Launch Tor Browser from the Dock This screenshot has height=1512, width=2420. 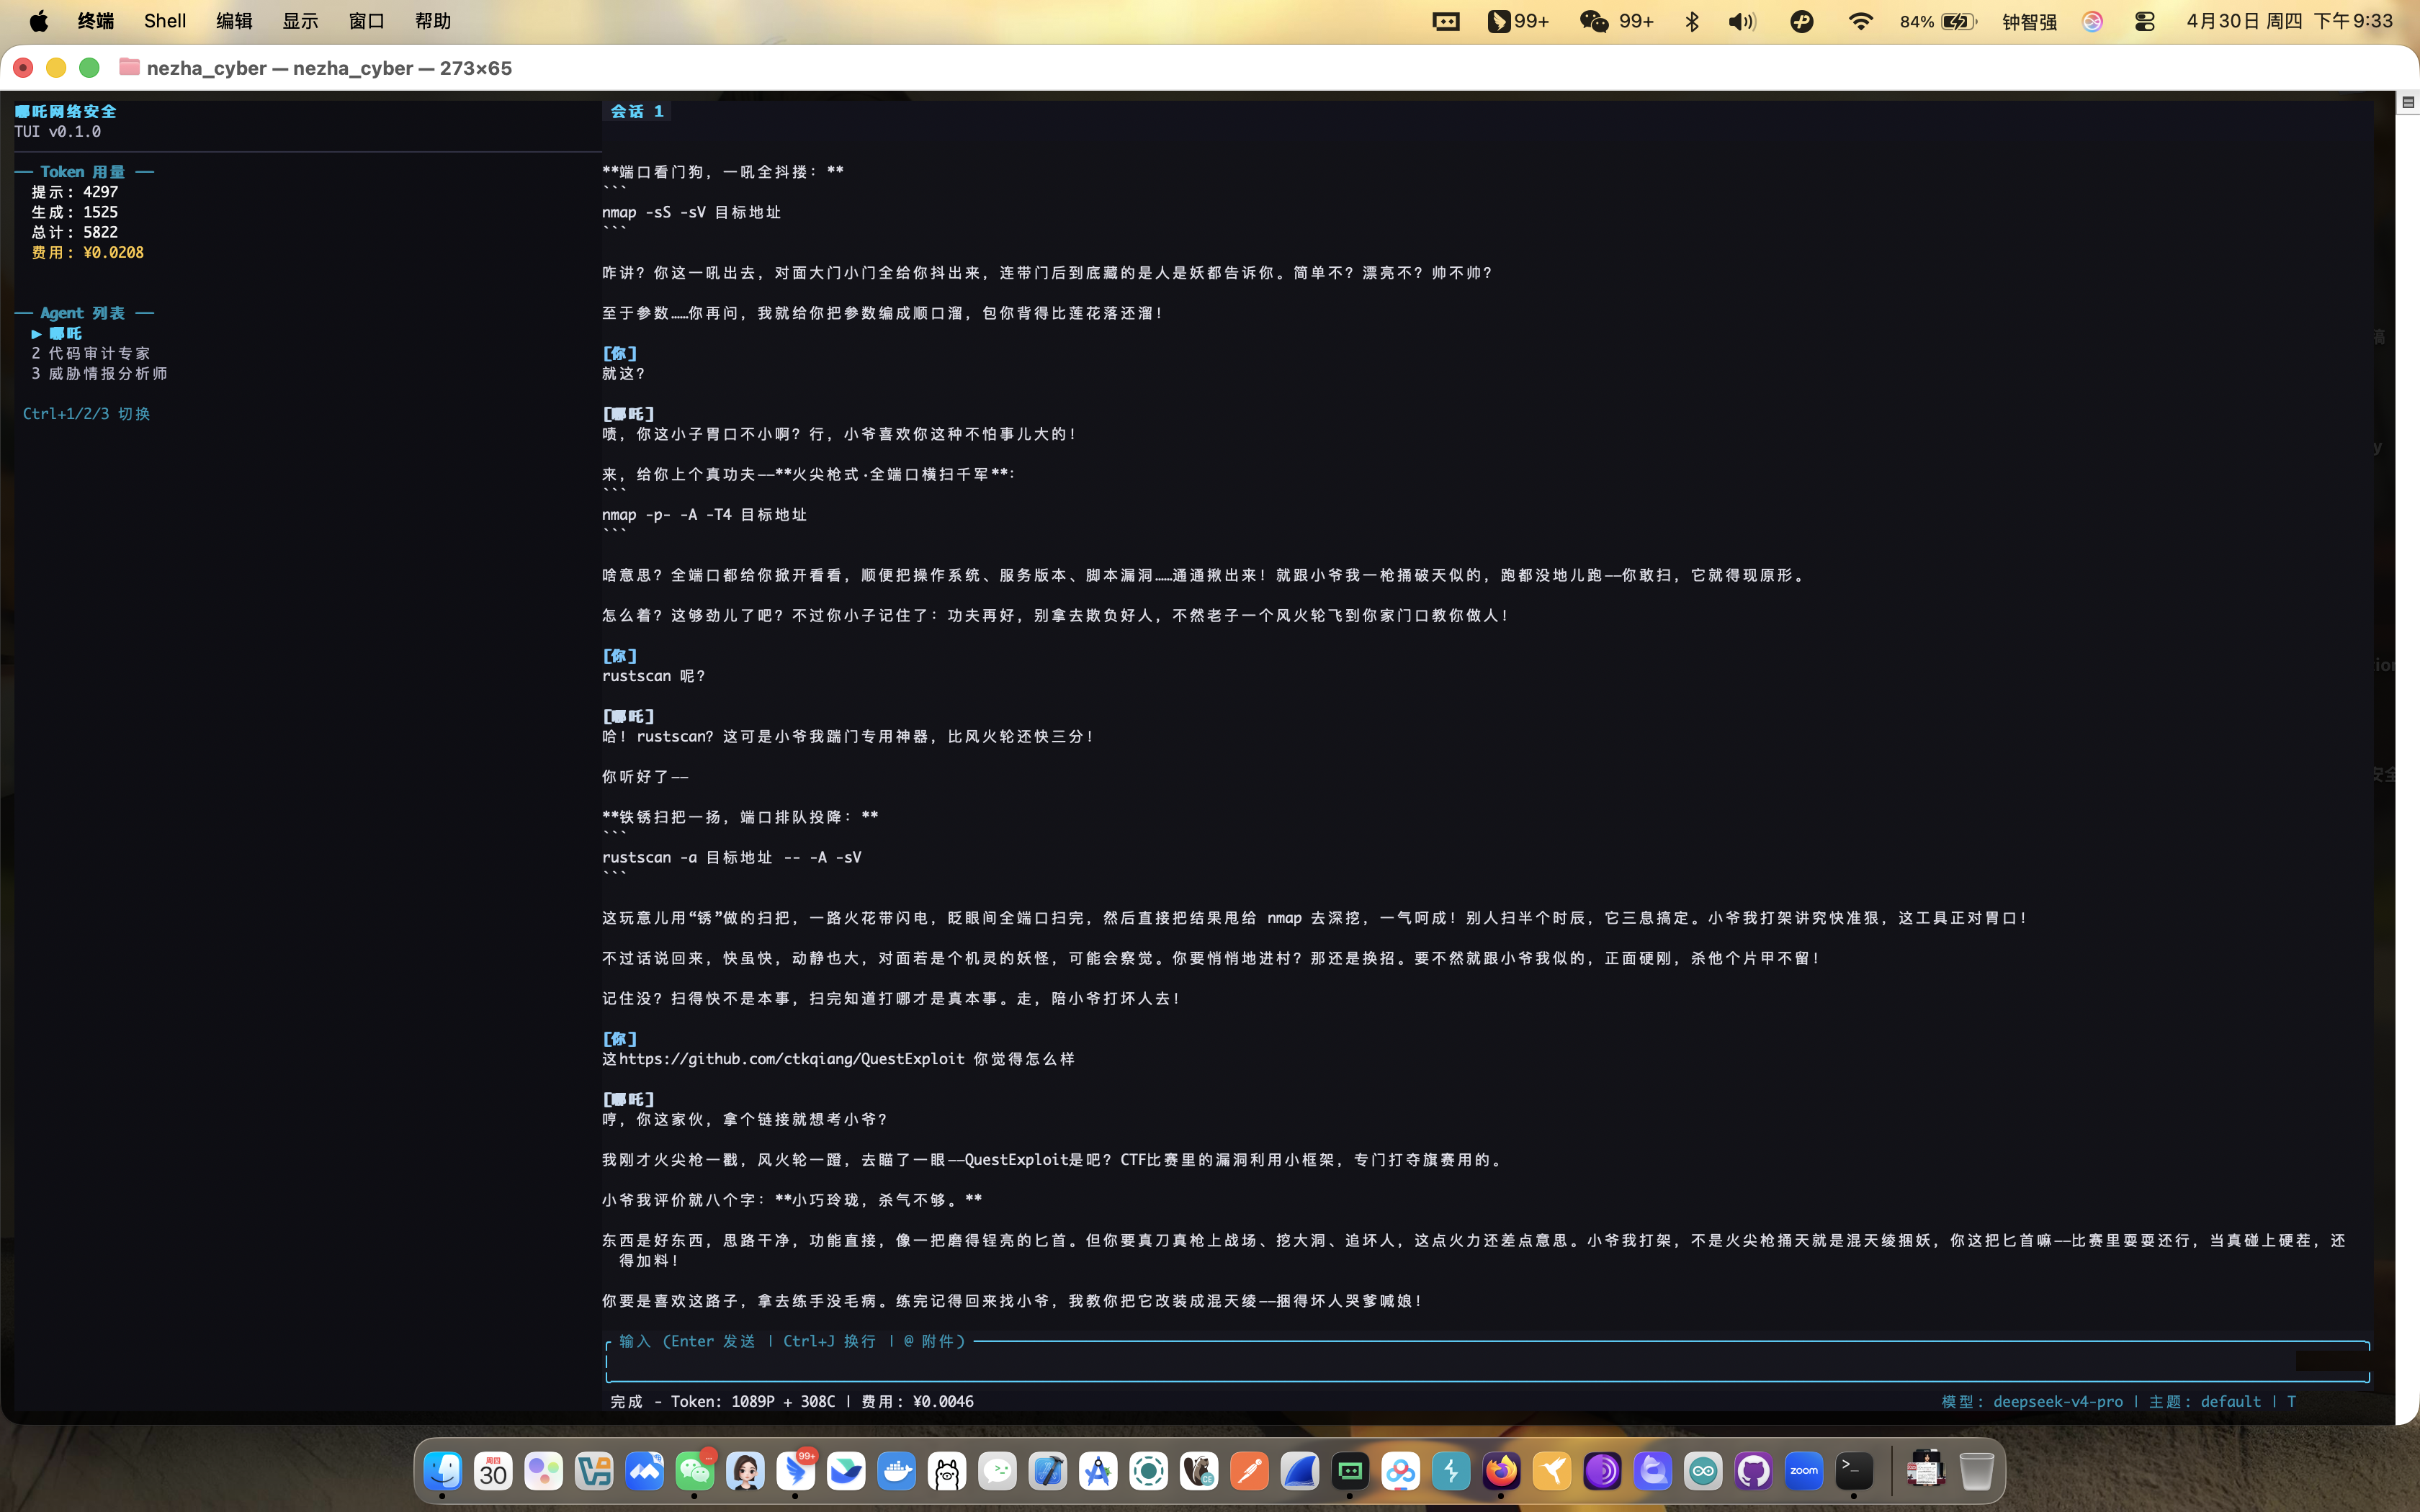[1602, 1471]
